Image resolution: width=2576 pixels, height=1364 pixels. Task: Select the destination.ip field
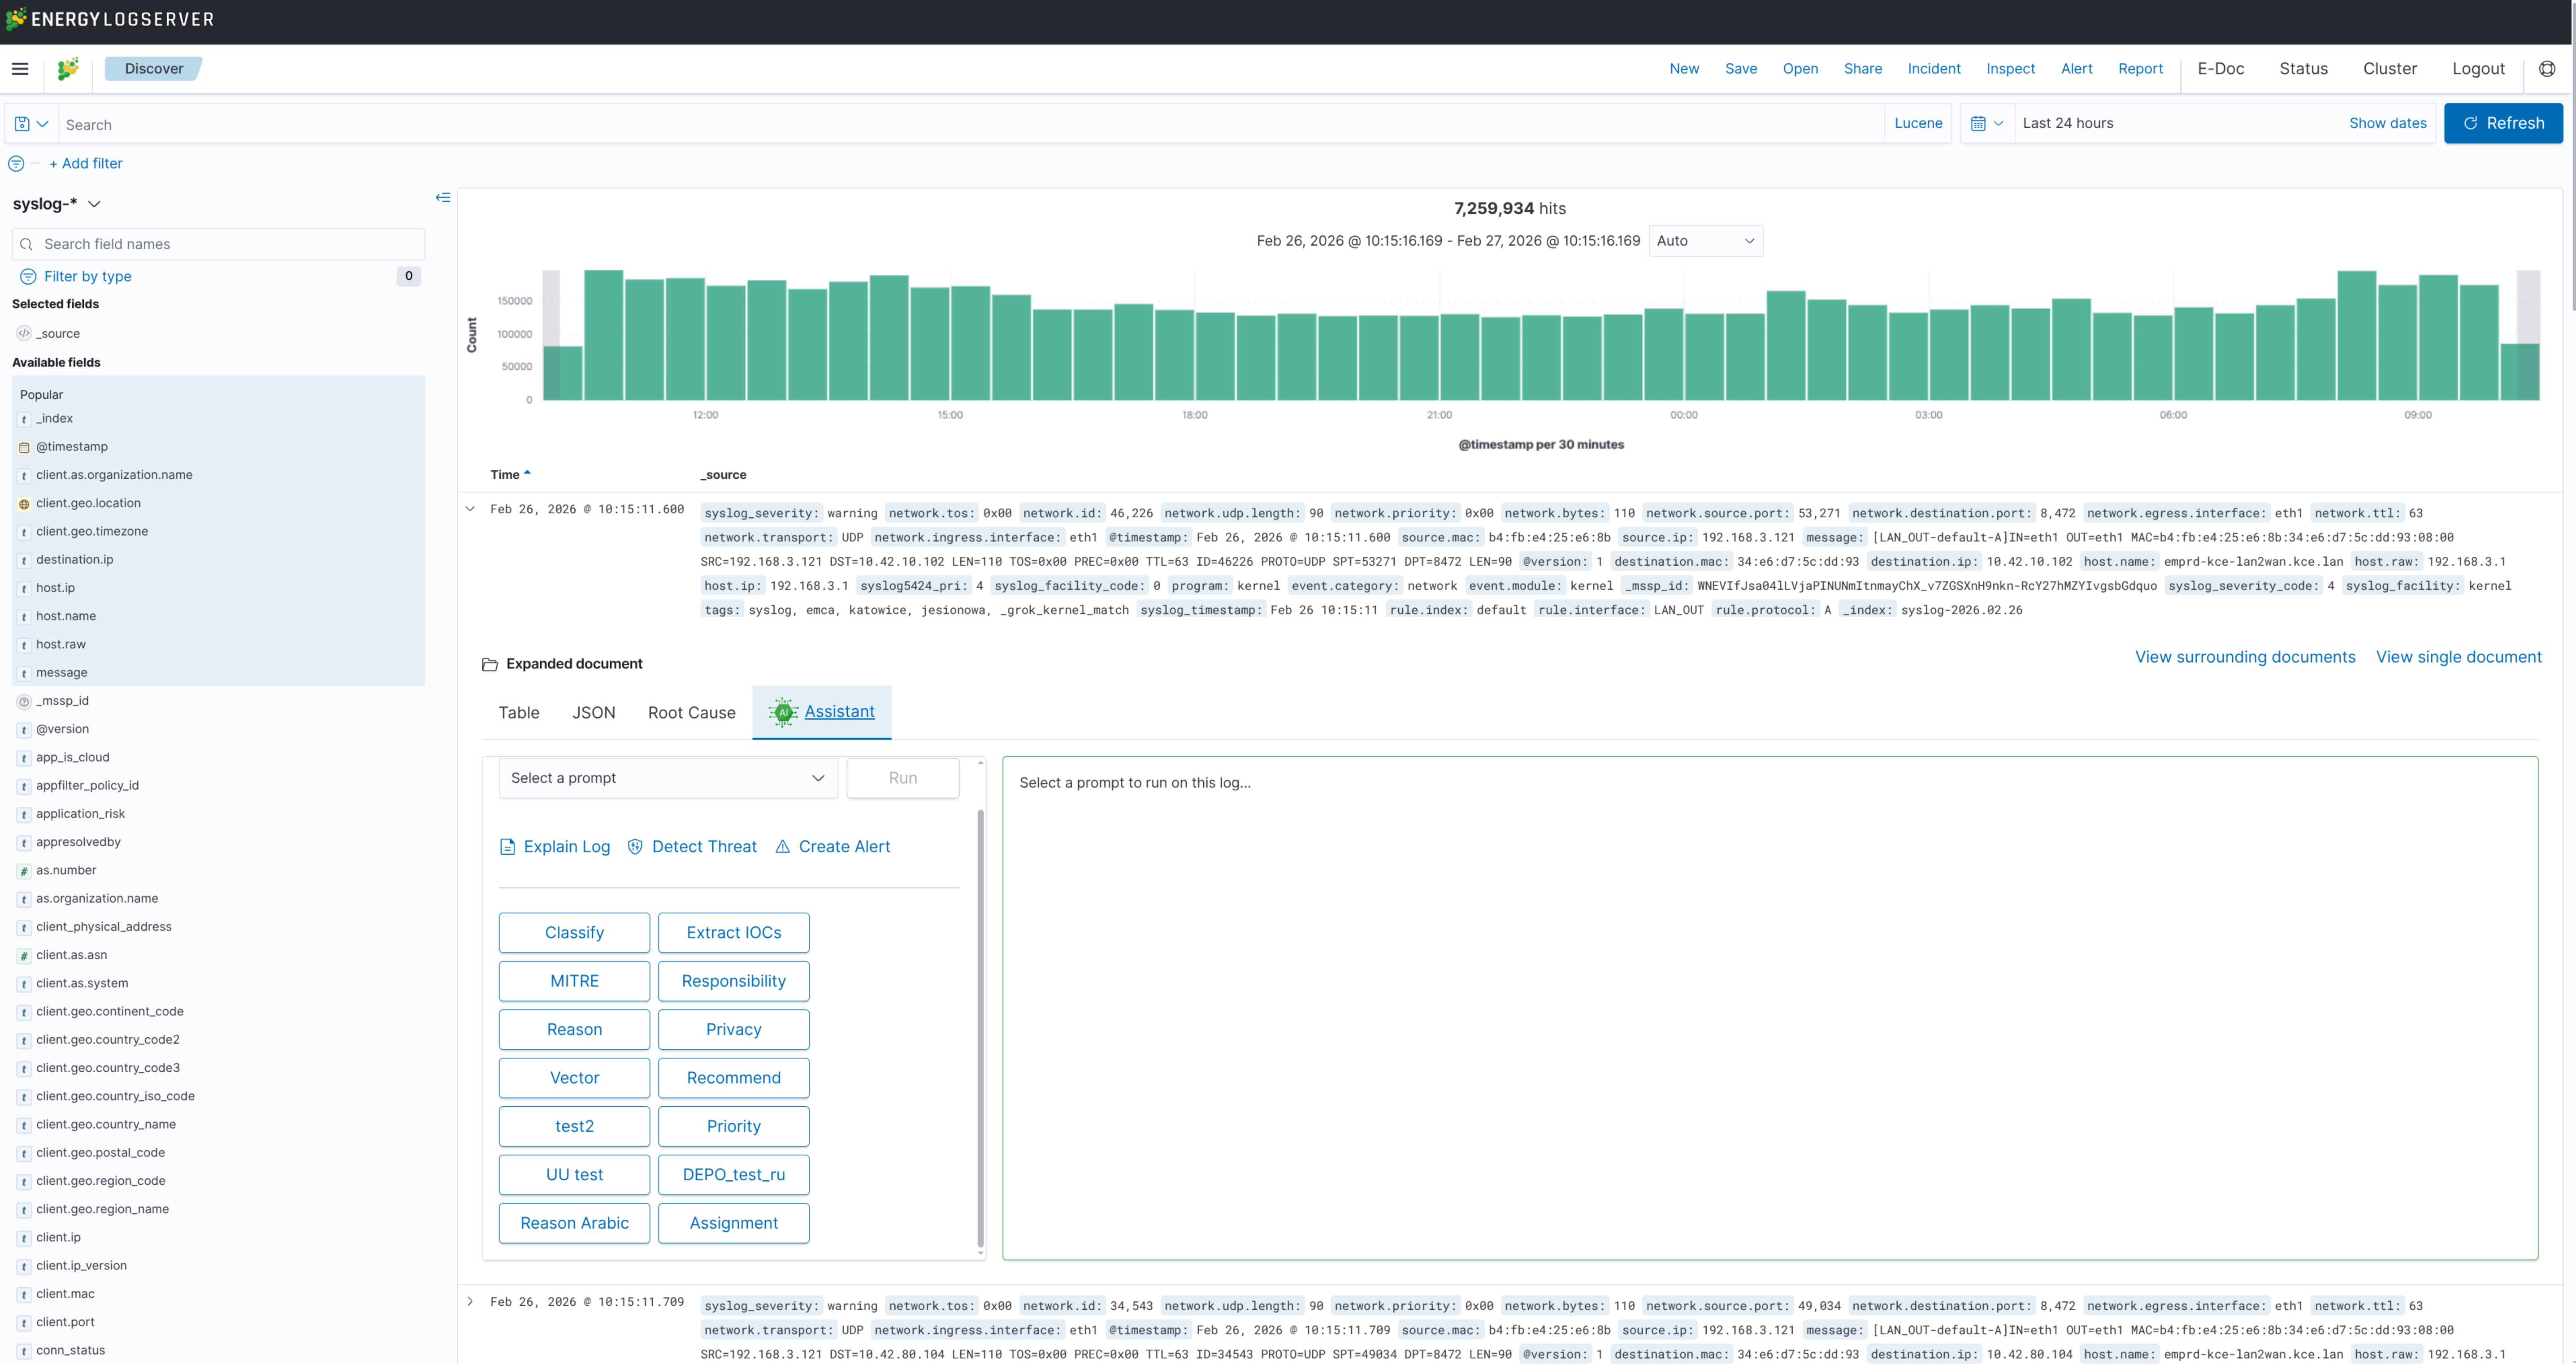[x=74, y=560]
